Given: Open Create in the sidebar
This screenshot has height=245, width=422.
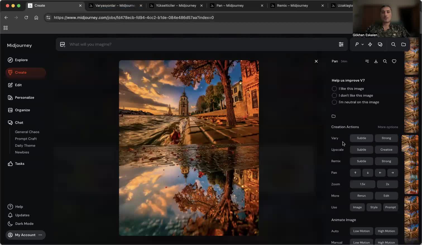Looking at the screenshot, I should click(26, 72).
